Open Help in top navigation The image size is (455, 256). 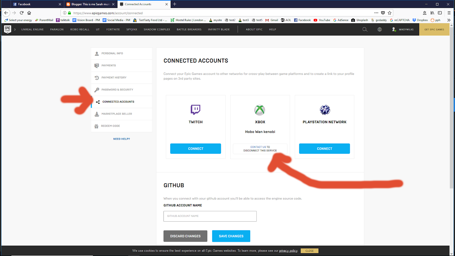pos(272,29)
